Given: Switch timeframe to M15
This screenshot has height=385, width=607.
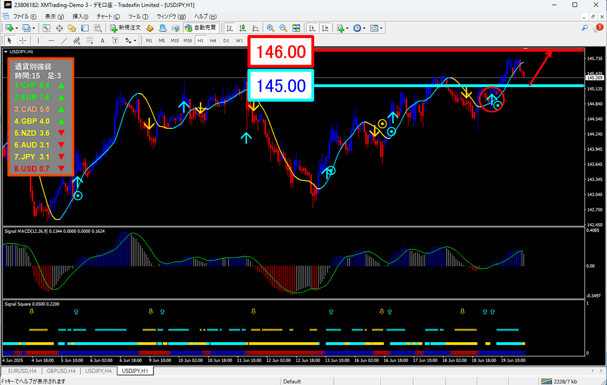Looking at the screenshot, I should point(175,40).
